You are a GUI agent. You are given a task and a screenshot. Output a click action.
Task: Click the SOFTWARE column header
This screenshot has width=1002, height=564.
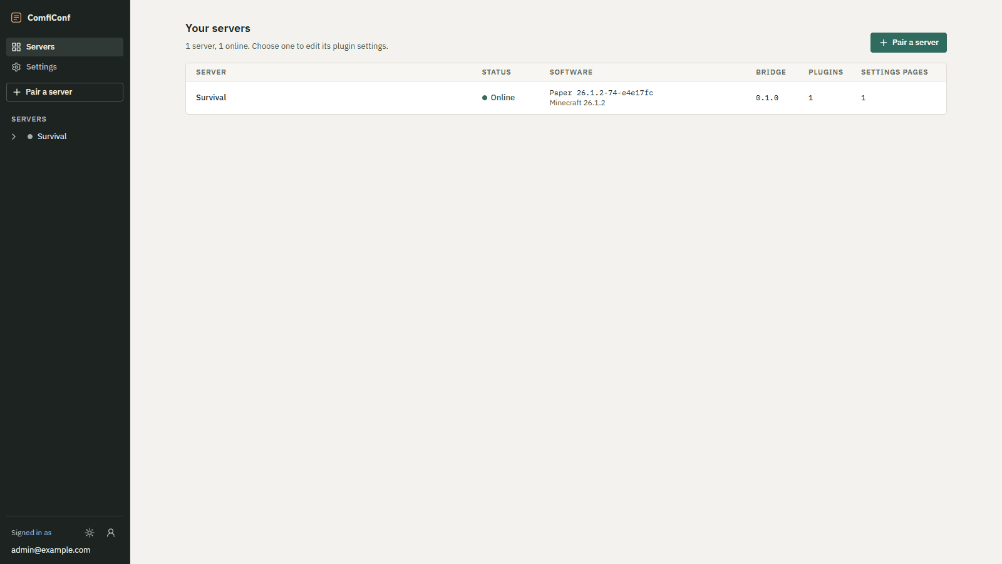(x=571, y=72)
